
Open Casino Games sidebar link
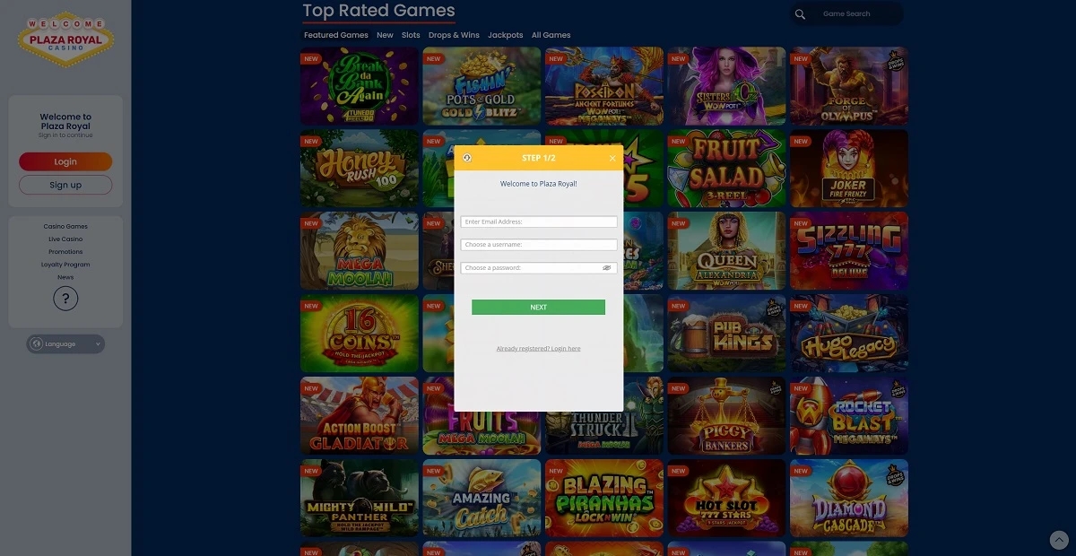tap(65, 227)
